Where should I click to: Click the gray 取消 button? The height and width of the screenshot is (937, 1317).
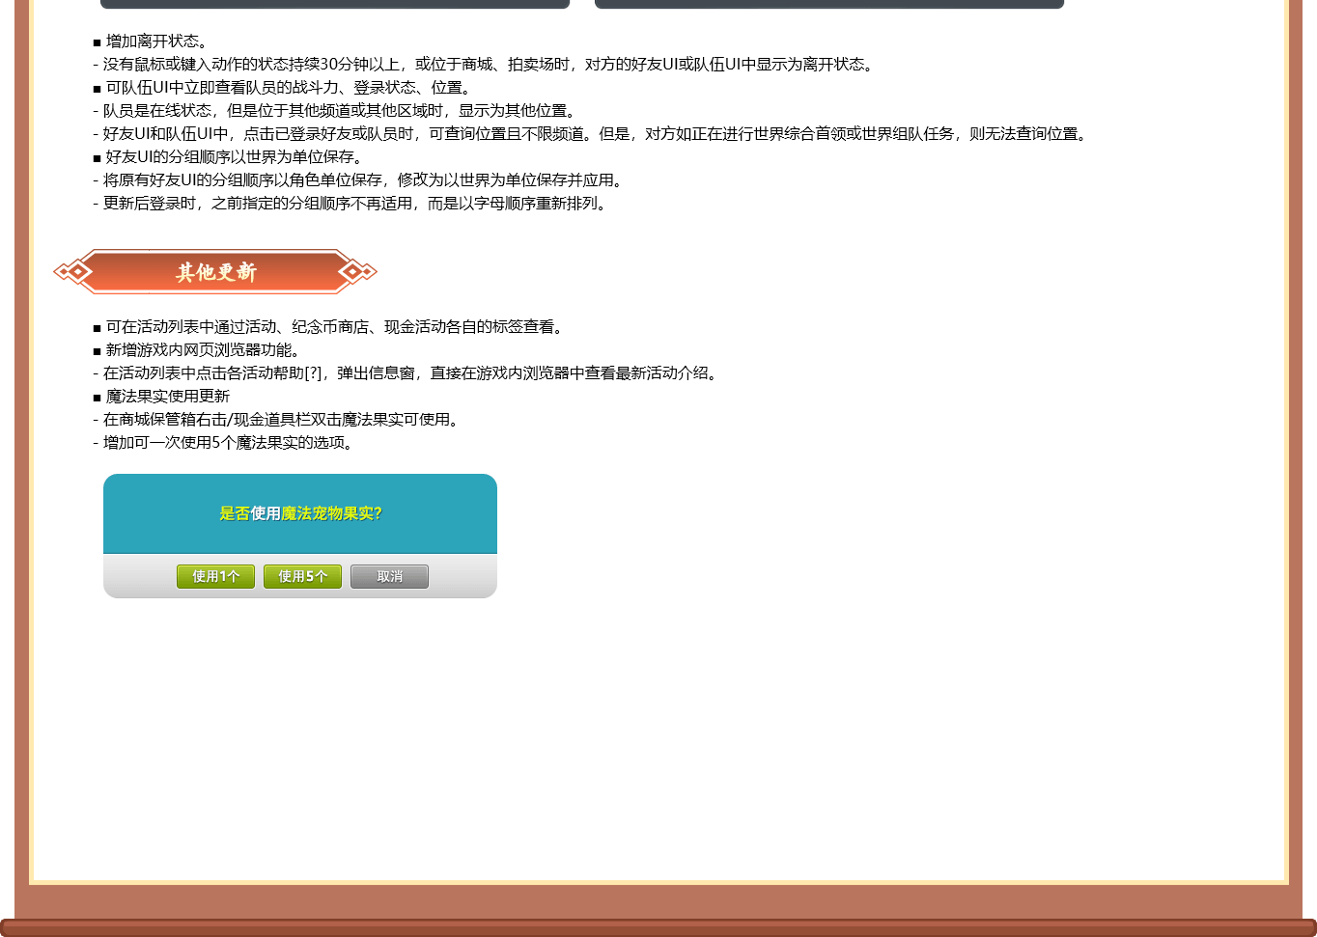389,576
